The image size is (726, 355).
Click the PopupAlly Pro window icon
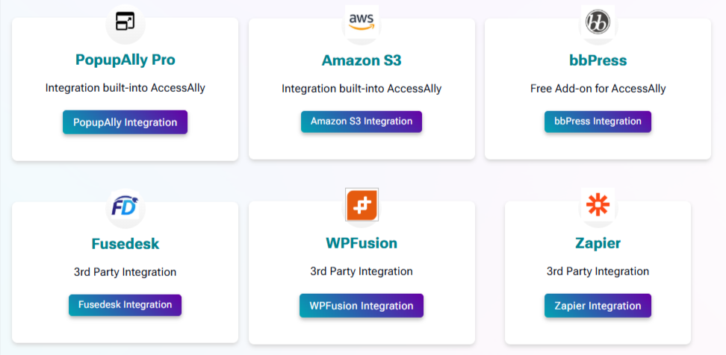click(x=125, y=22)
